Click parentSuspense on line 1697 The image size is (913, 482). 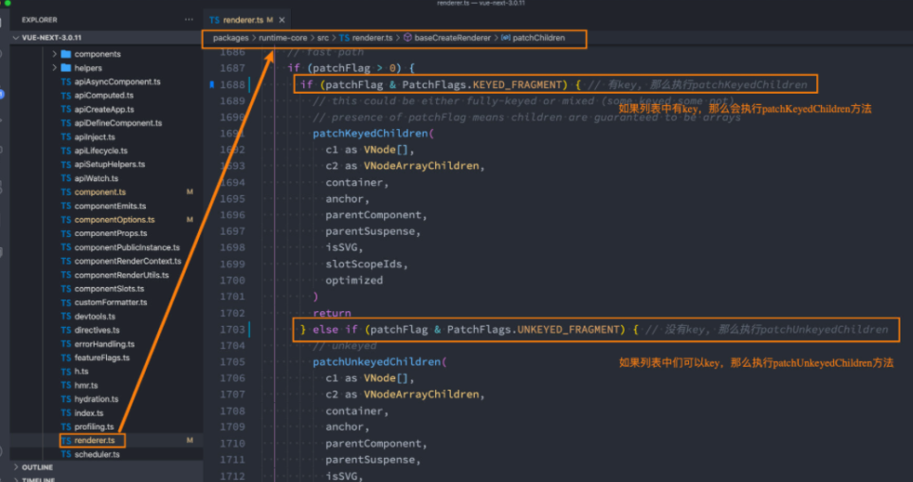tap(370, 231)
